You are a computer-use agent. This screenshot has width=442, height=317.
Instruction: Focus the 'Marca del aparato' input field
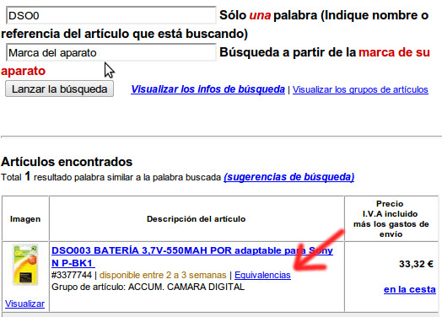coord(111,52)
